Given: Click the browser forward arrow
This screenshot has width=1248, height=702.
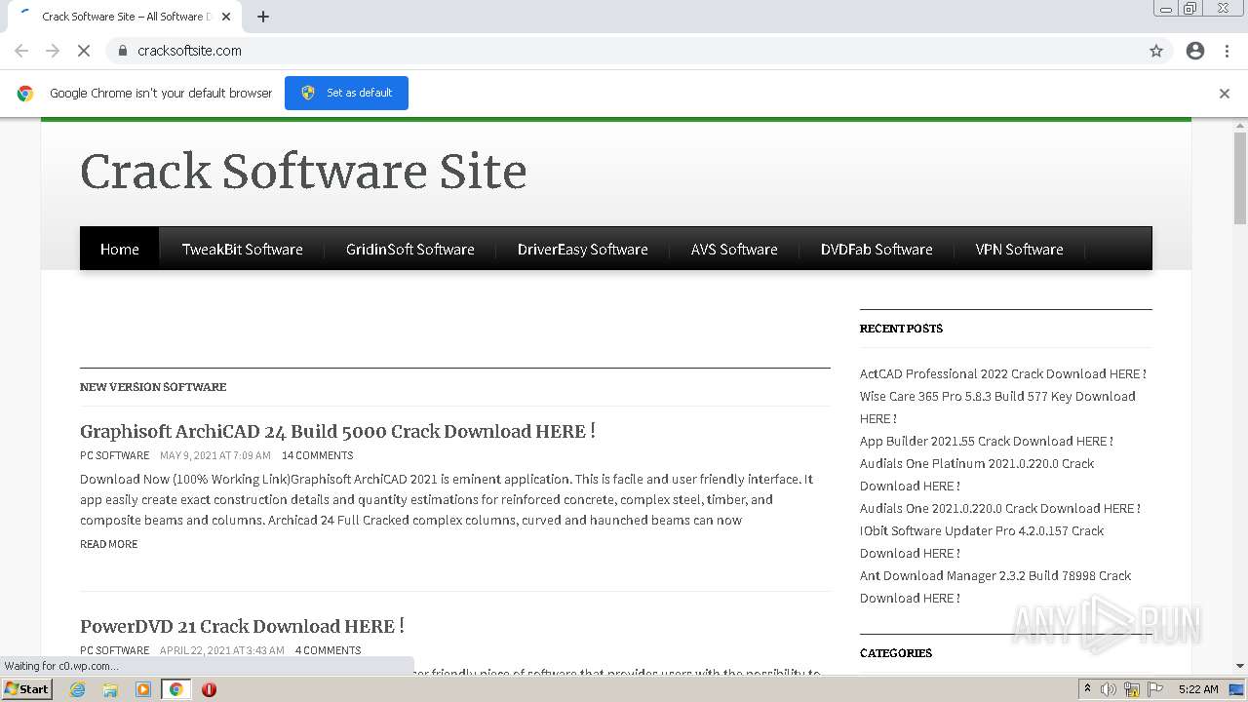Looking at the screenshot, I should (53, 51).
